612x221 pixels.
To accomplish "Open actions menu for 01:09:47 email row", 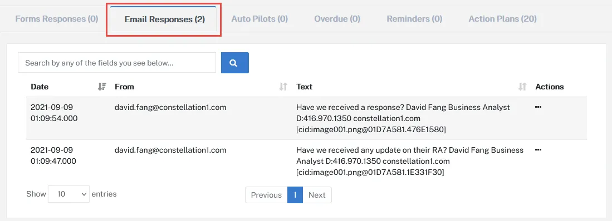I will [x=538, y=150].
